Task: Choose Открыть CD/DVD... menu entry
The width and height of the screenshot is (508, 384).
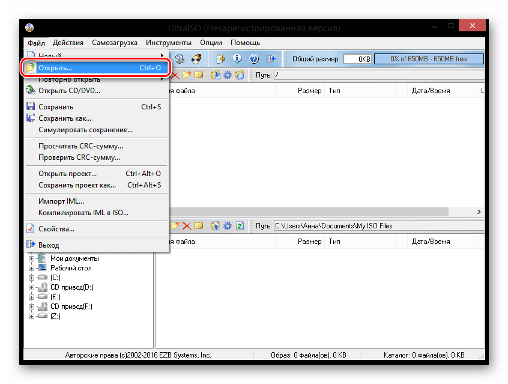Action: [x=97, y=91]
